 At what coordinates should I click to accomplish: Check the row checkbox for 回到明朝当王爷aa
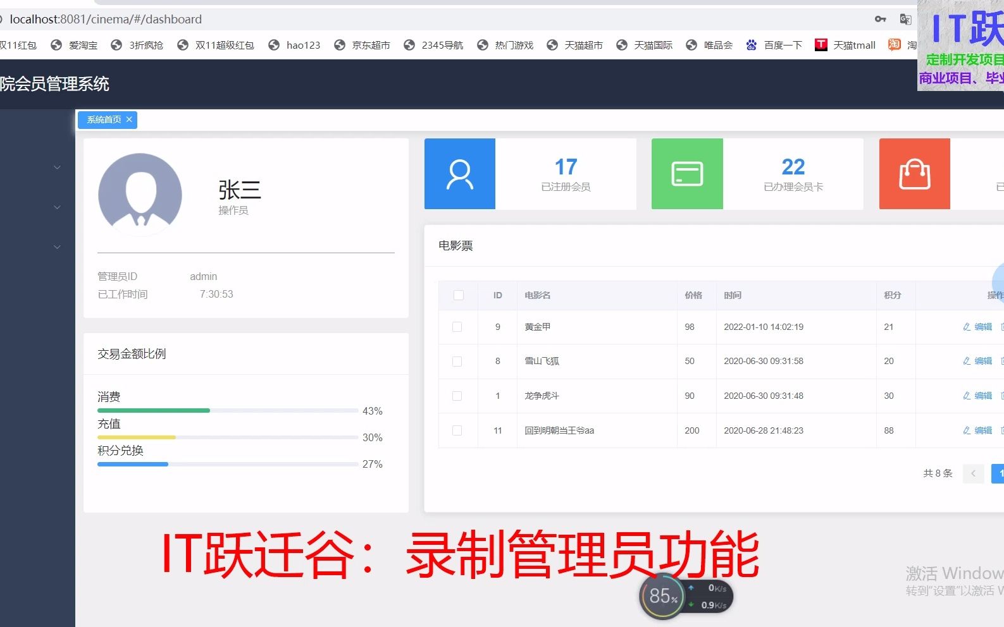[x=457, y=430]
